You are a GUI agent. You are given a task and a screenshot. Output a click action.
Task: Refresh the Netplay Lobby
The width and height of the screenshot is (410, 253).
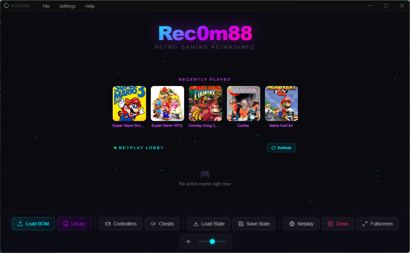(281, 147)
